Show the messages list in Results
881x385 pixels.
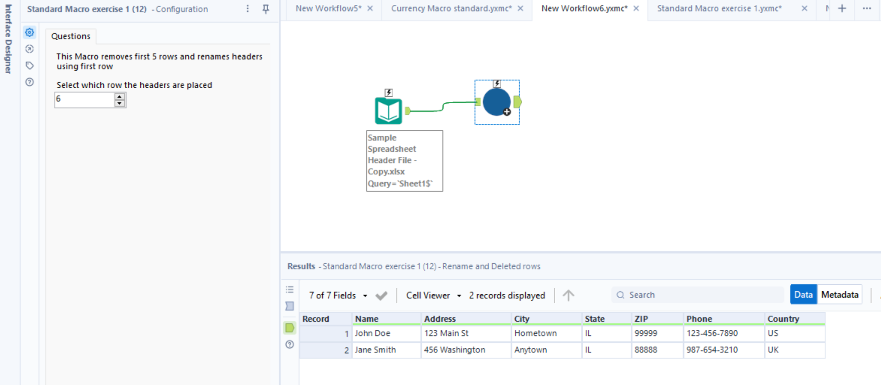point(290,290)
